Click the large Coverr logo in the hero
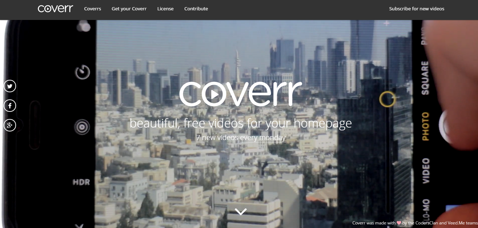The width and height of the screenshot is (478, 228). click(241, 94)
